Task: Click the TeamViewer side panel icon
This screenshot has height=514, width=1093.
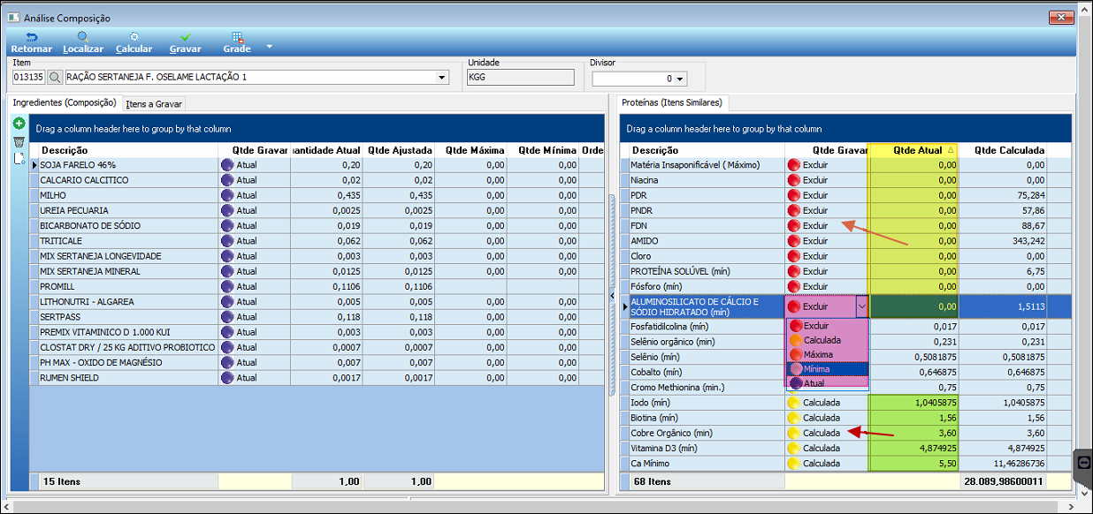Action: pos(1083,461)
